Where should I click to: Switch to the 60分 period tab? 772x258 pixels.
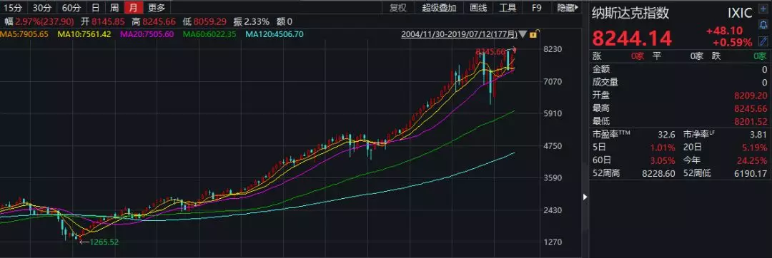coord(71,8)
